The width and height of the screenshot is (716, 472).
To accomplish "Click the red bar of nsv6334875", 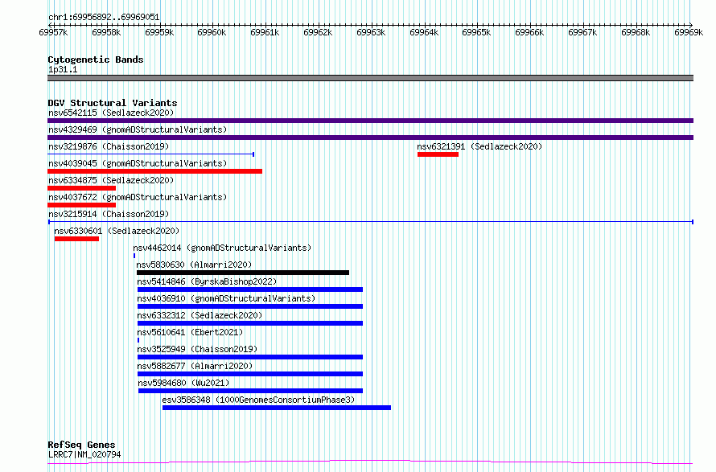I will [82, 188].
